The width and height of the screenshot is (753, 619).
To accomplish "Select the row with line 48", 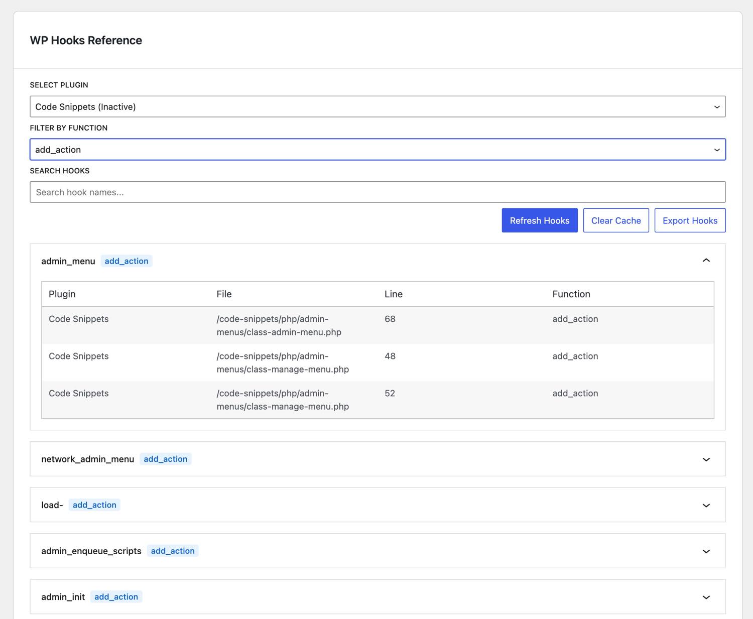I will pos(378,362).
